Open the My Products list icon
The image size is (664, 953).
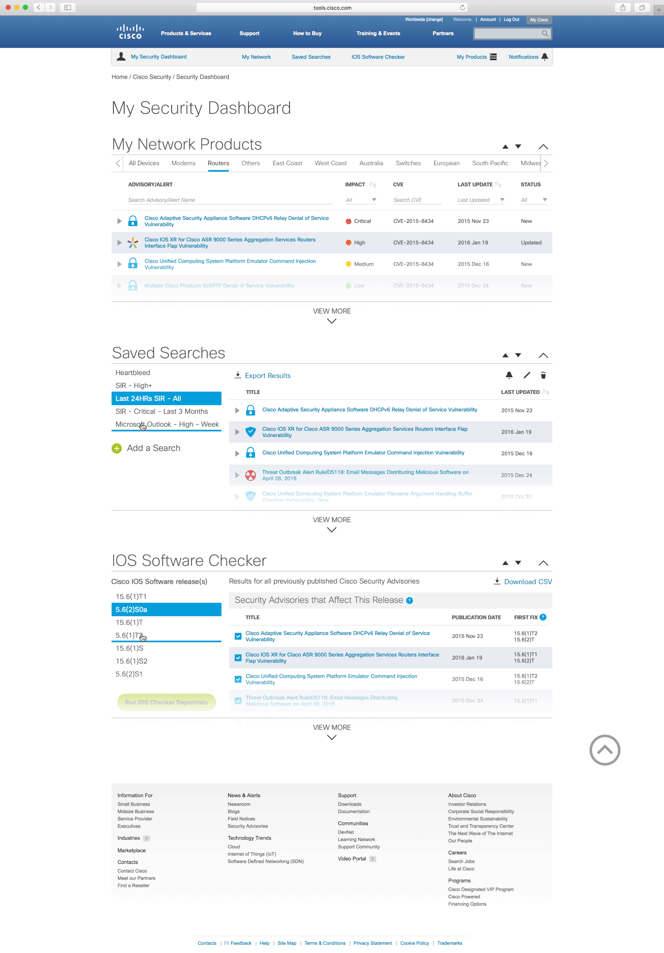pyautogui.click(x=493, y=57)
